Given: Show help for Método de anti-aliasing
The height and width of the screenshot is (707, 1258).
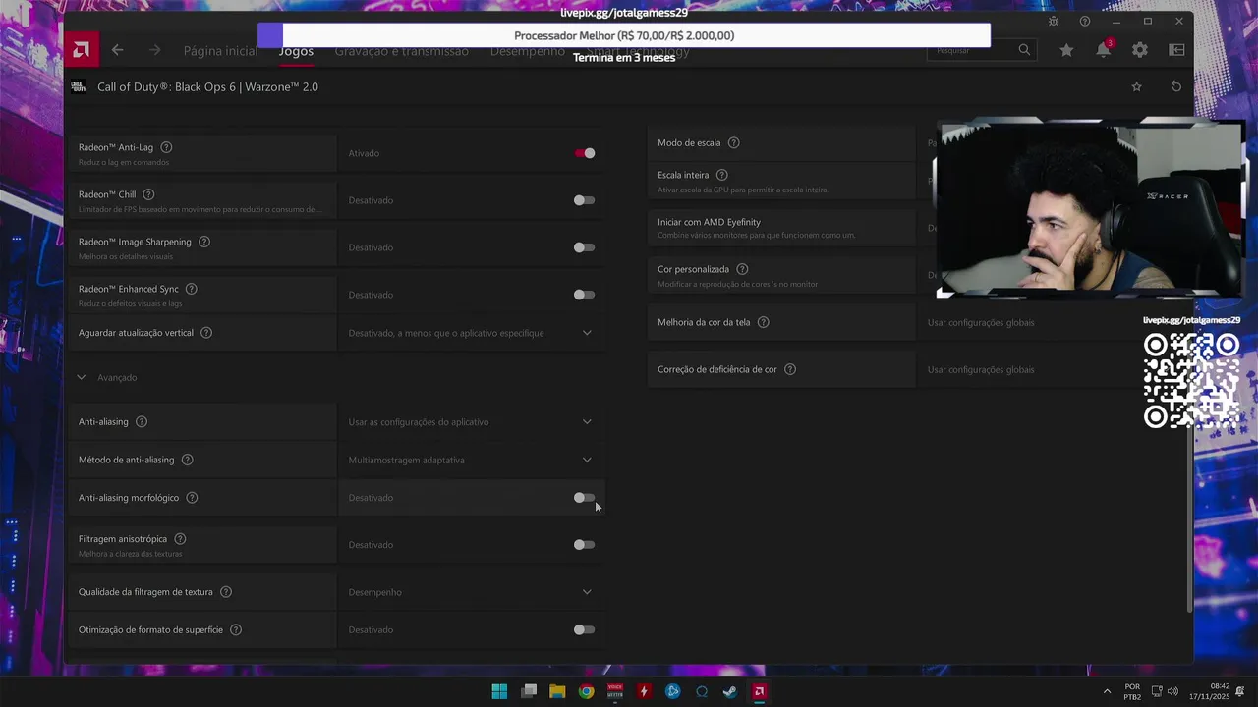Looking at the screenshot, I should [x=187, y=460].
